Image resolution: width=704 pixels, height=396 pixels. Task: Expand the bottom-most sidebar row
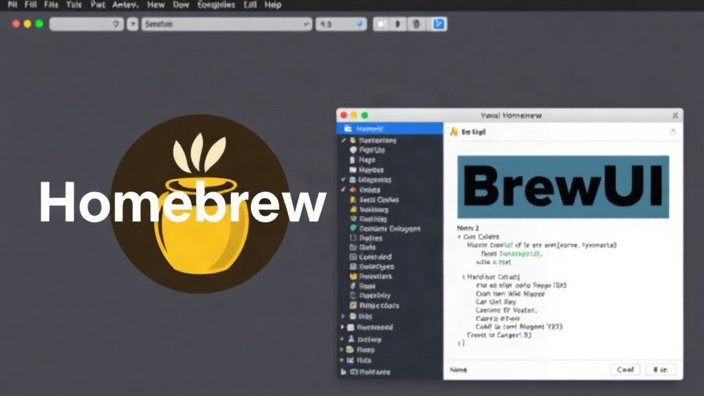[x=342, y=372]
